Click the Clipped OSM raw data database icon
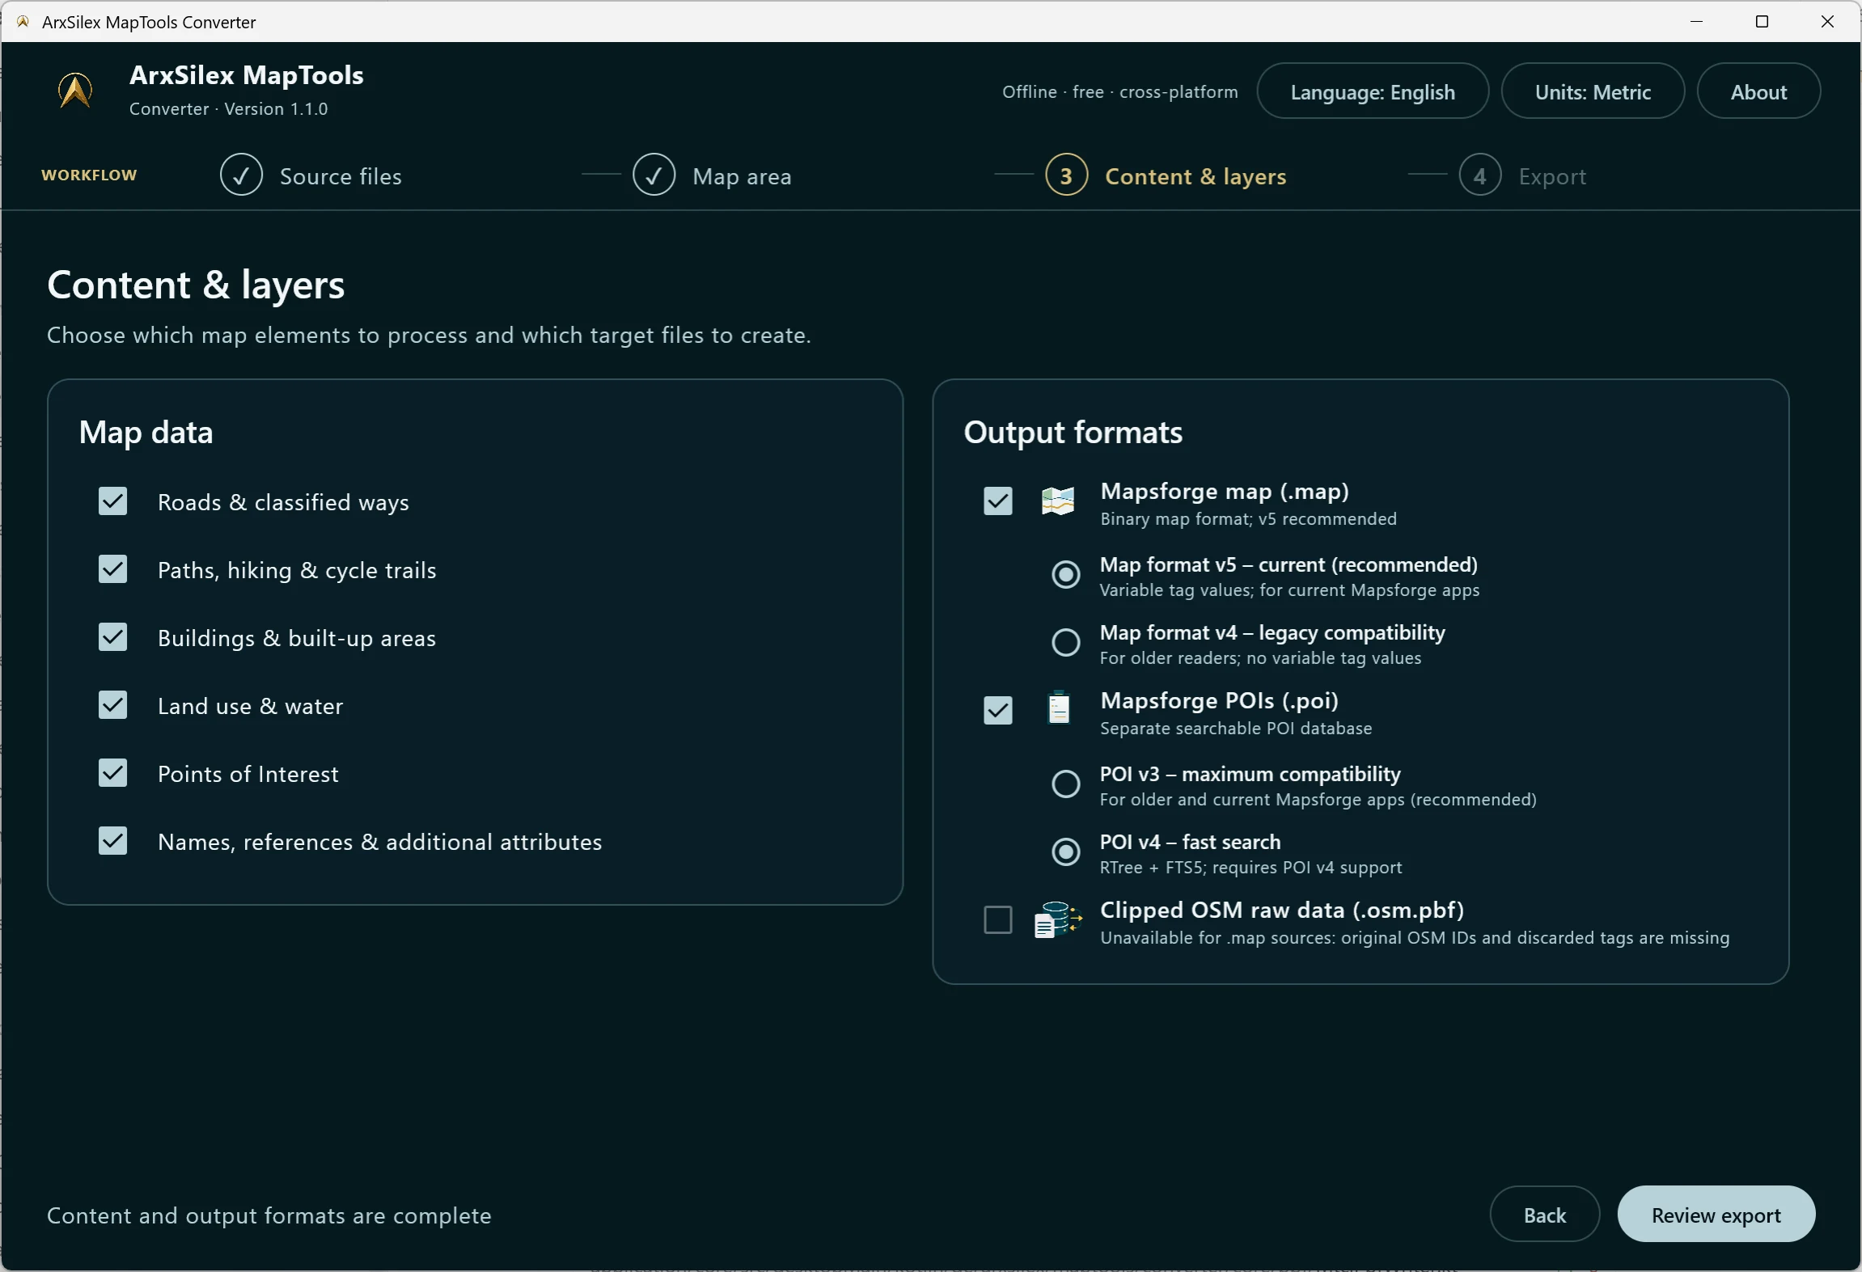The image size is (1862, 1272). click(1058, 920)
